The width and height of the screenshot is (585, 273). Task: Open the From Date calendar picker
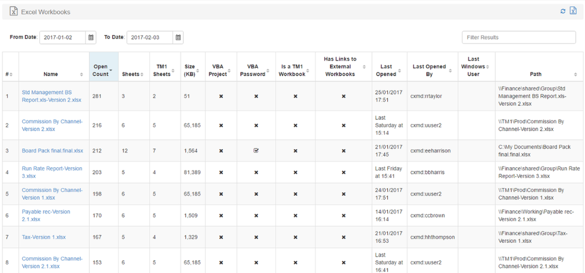(x=91, y=37)
